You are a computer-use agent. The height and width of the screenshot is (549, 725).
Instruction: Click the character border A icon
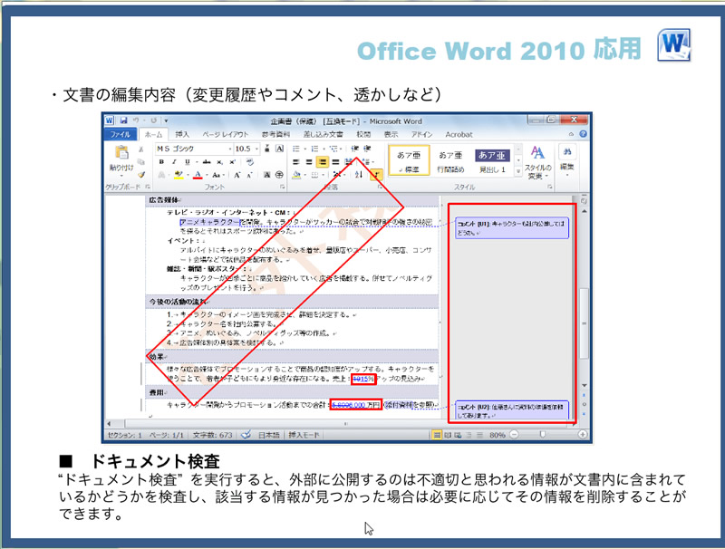coord(279,149)
